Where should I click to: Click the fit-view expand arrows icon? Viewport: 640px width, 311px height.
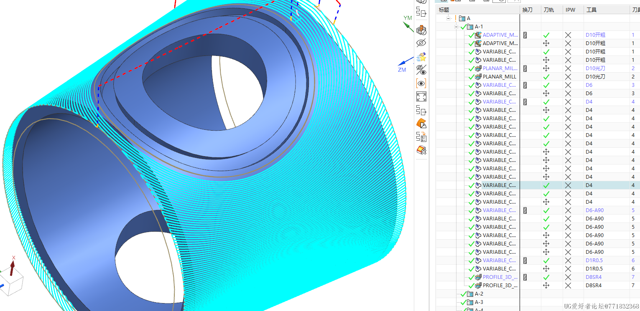coord(421,97)
